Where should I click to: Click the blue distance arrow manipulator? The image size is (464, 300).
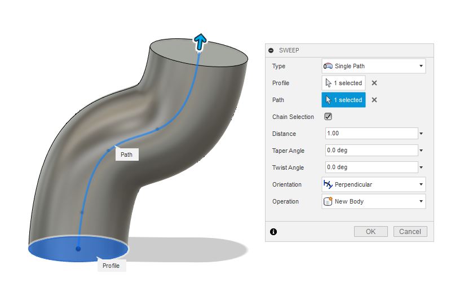pos(200,42)
